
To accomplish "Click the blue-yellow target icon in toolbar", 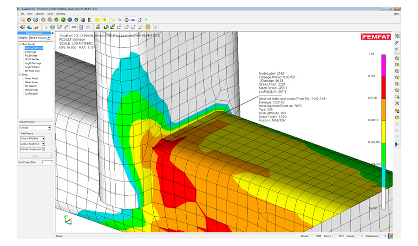I will 29,19.
